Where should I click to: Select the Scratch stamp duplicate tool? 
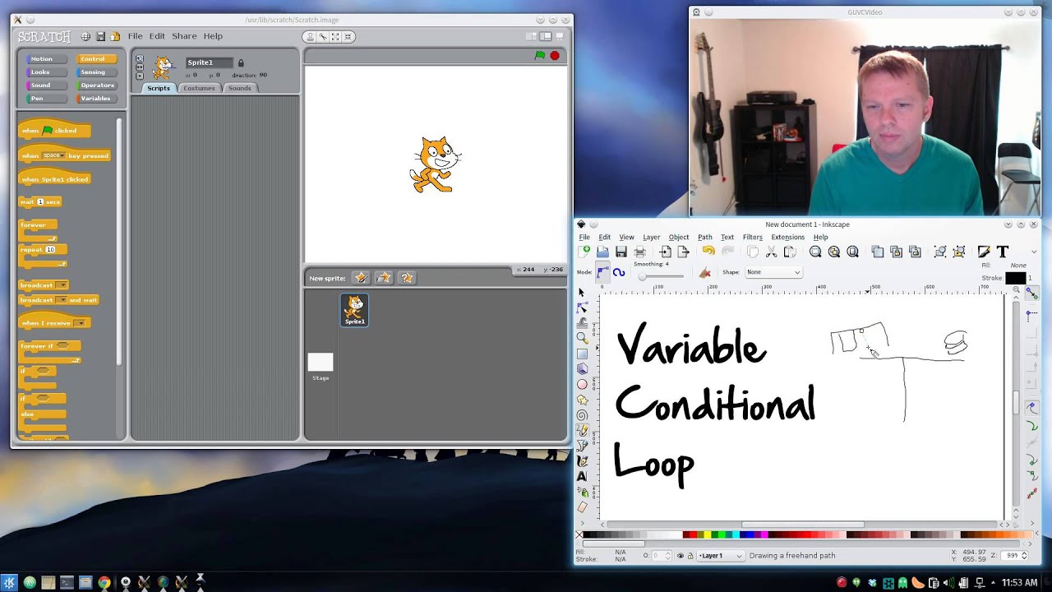310,36
